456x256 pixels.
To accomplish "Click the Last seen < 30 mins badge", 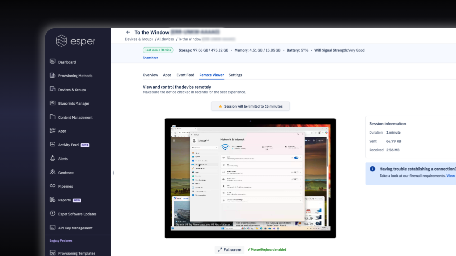I will pyautogui.click(x=158, y=50).
